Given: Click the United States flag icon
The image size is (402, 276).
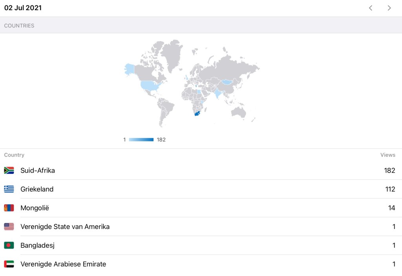Looking at the screenshot, I should pos(9,227).
